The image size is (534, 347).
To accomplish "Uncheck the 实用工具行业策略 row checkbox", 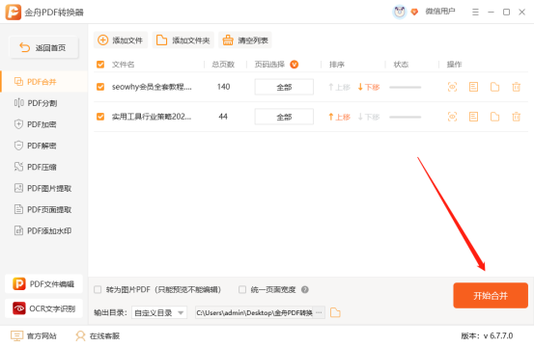I will coord(100,117).
